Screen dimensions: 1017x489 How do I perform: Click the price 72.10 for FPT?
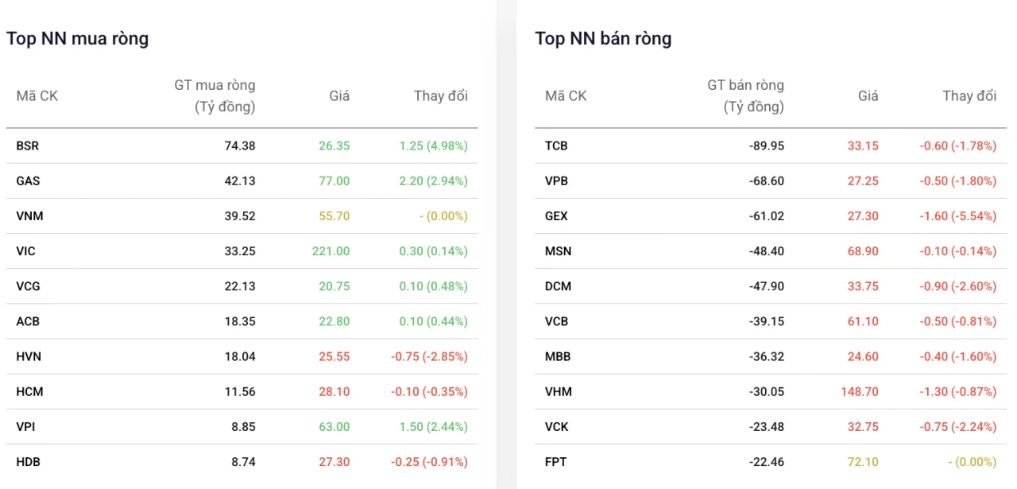point(864,461)
